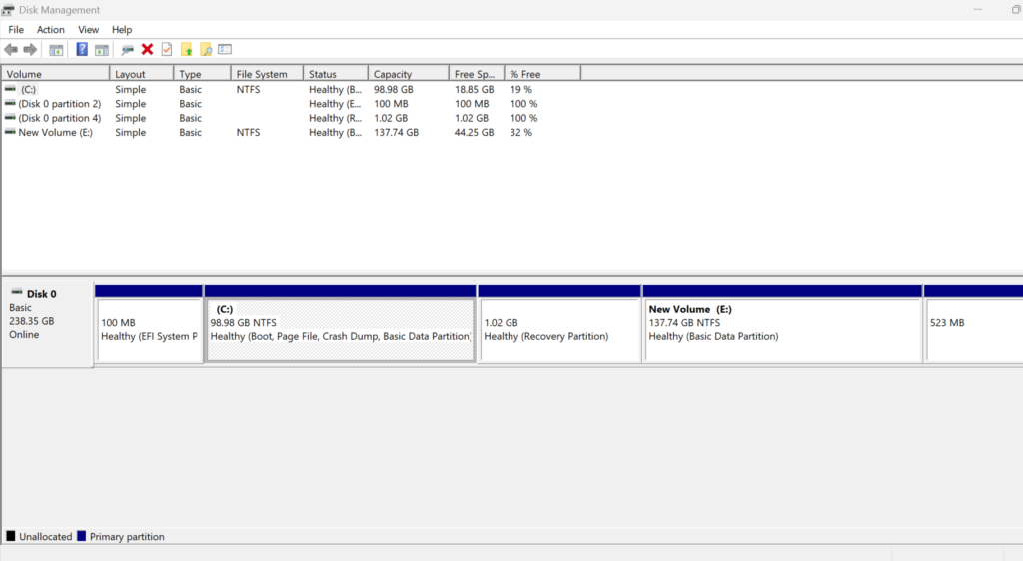Select (Disk 0 partition 2) in list

pyautogui.click(x=59, y=104)
